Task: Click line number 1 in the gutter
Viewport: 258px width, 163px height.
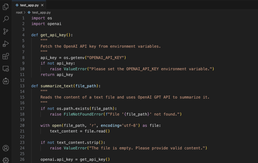Action: [x=23, y=18]
